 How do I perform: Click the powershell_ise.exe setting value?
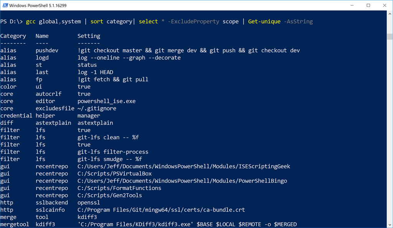tap(107, 101)
